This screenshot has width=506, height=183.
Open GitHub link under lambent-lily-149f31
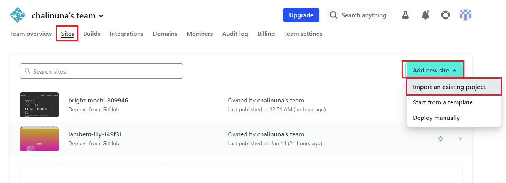111,143
